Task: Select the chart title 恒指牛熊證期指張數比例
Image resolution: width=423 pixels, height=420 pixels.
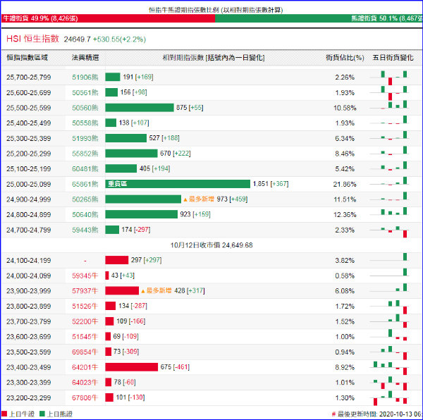Action: 184,10
